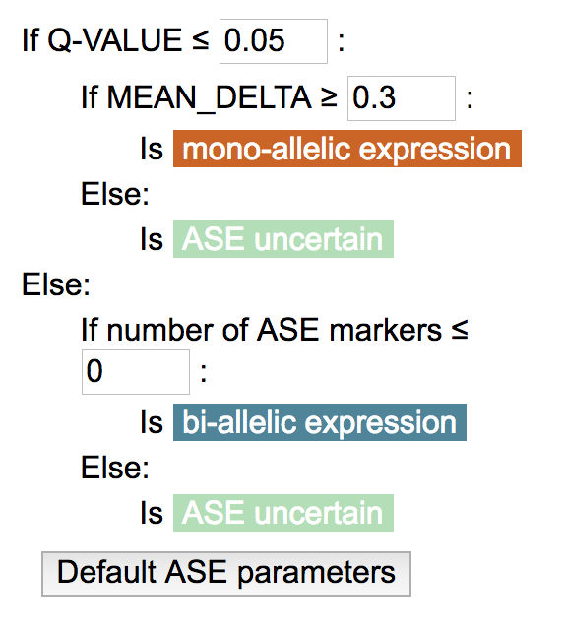Click 'Is' before bi-allelic expression
The image size is (565, 628).
[x=152, y=423]
